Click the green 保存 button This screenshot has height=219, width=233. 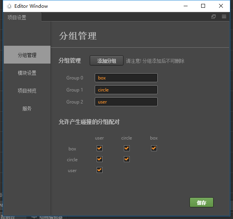[x=201, y=202]
